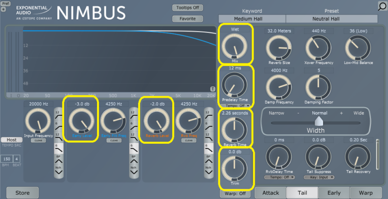Click the Mix knob
Screen dimensions: 388x199
click(x=236, y=47)
